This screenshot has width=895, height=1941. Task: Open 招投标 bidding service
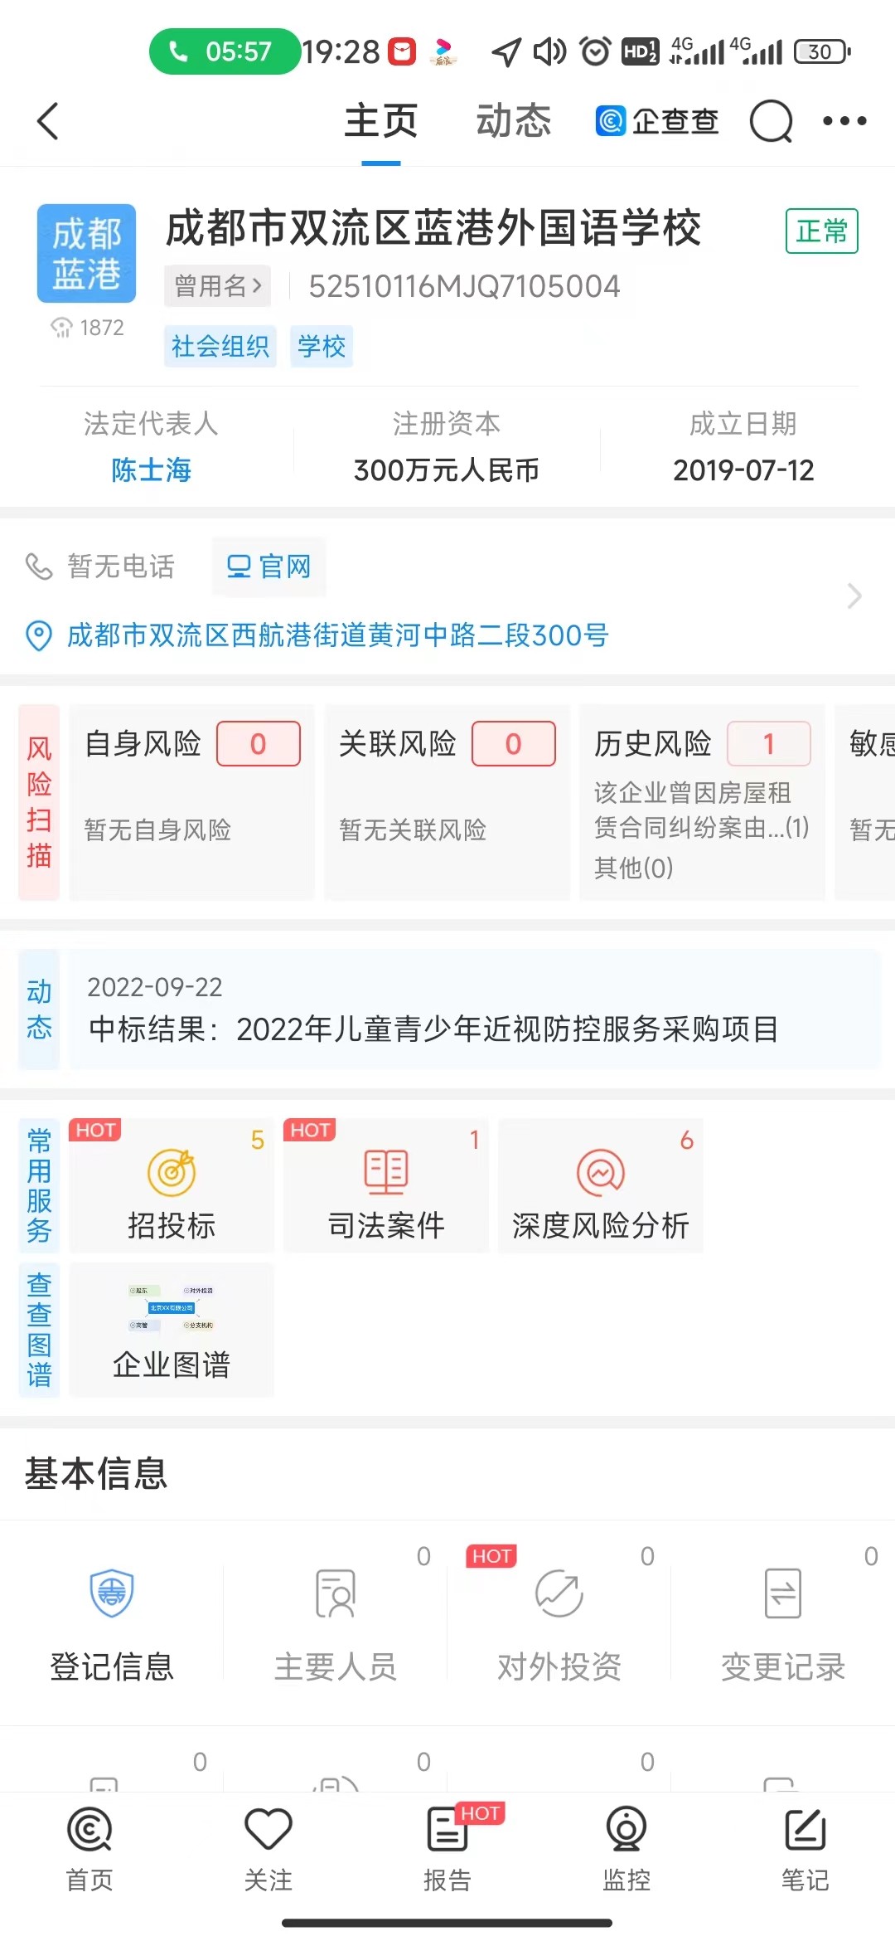point(172,1186)
